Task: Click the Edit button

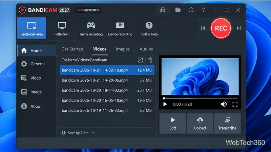Action: click(x=173, y=124)
